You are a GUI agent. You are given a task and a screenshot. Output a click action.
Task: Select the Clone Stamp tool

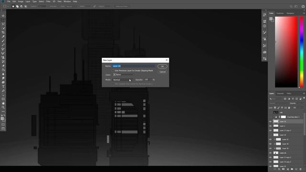[3, 57]
